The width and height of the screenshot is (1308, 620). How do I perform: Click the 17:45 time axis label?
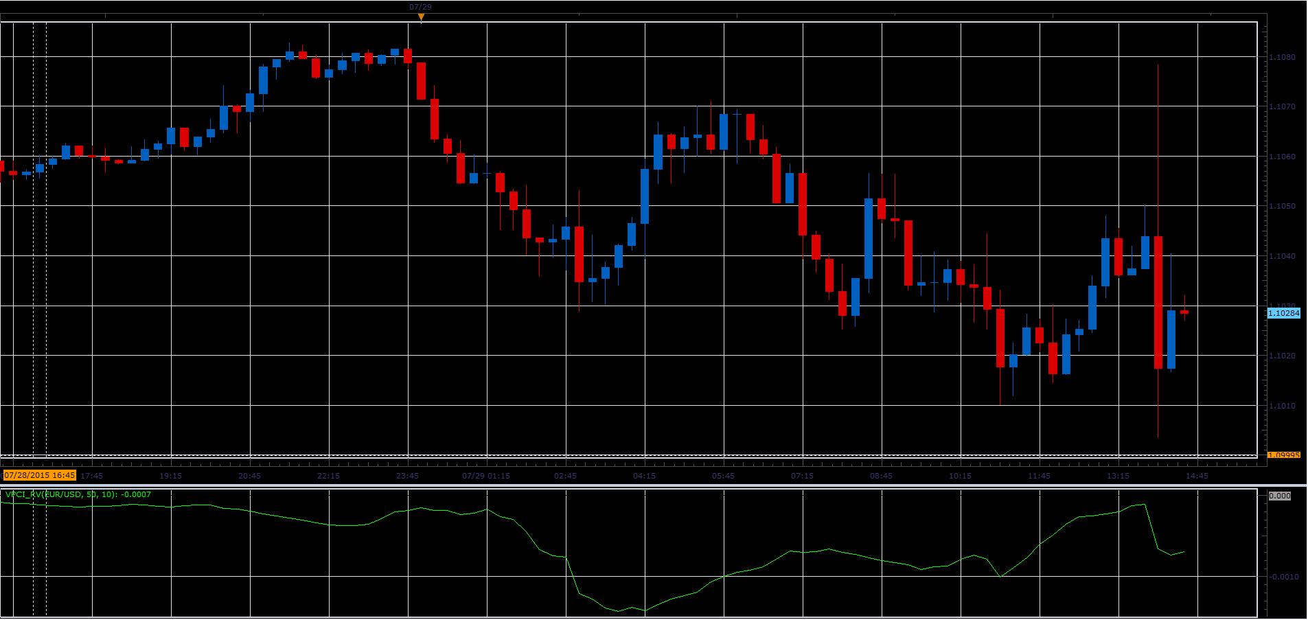(x=91, y=476)
